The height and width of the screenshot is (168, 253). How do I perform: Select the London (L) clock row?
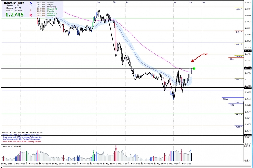(x=47, y=13)
